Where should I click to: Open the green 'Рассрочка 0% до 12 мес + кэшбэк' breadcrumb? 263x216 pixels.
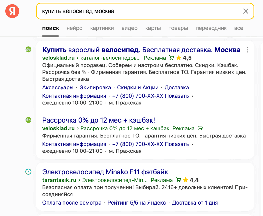tap(125, 128)
